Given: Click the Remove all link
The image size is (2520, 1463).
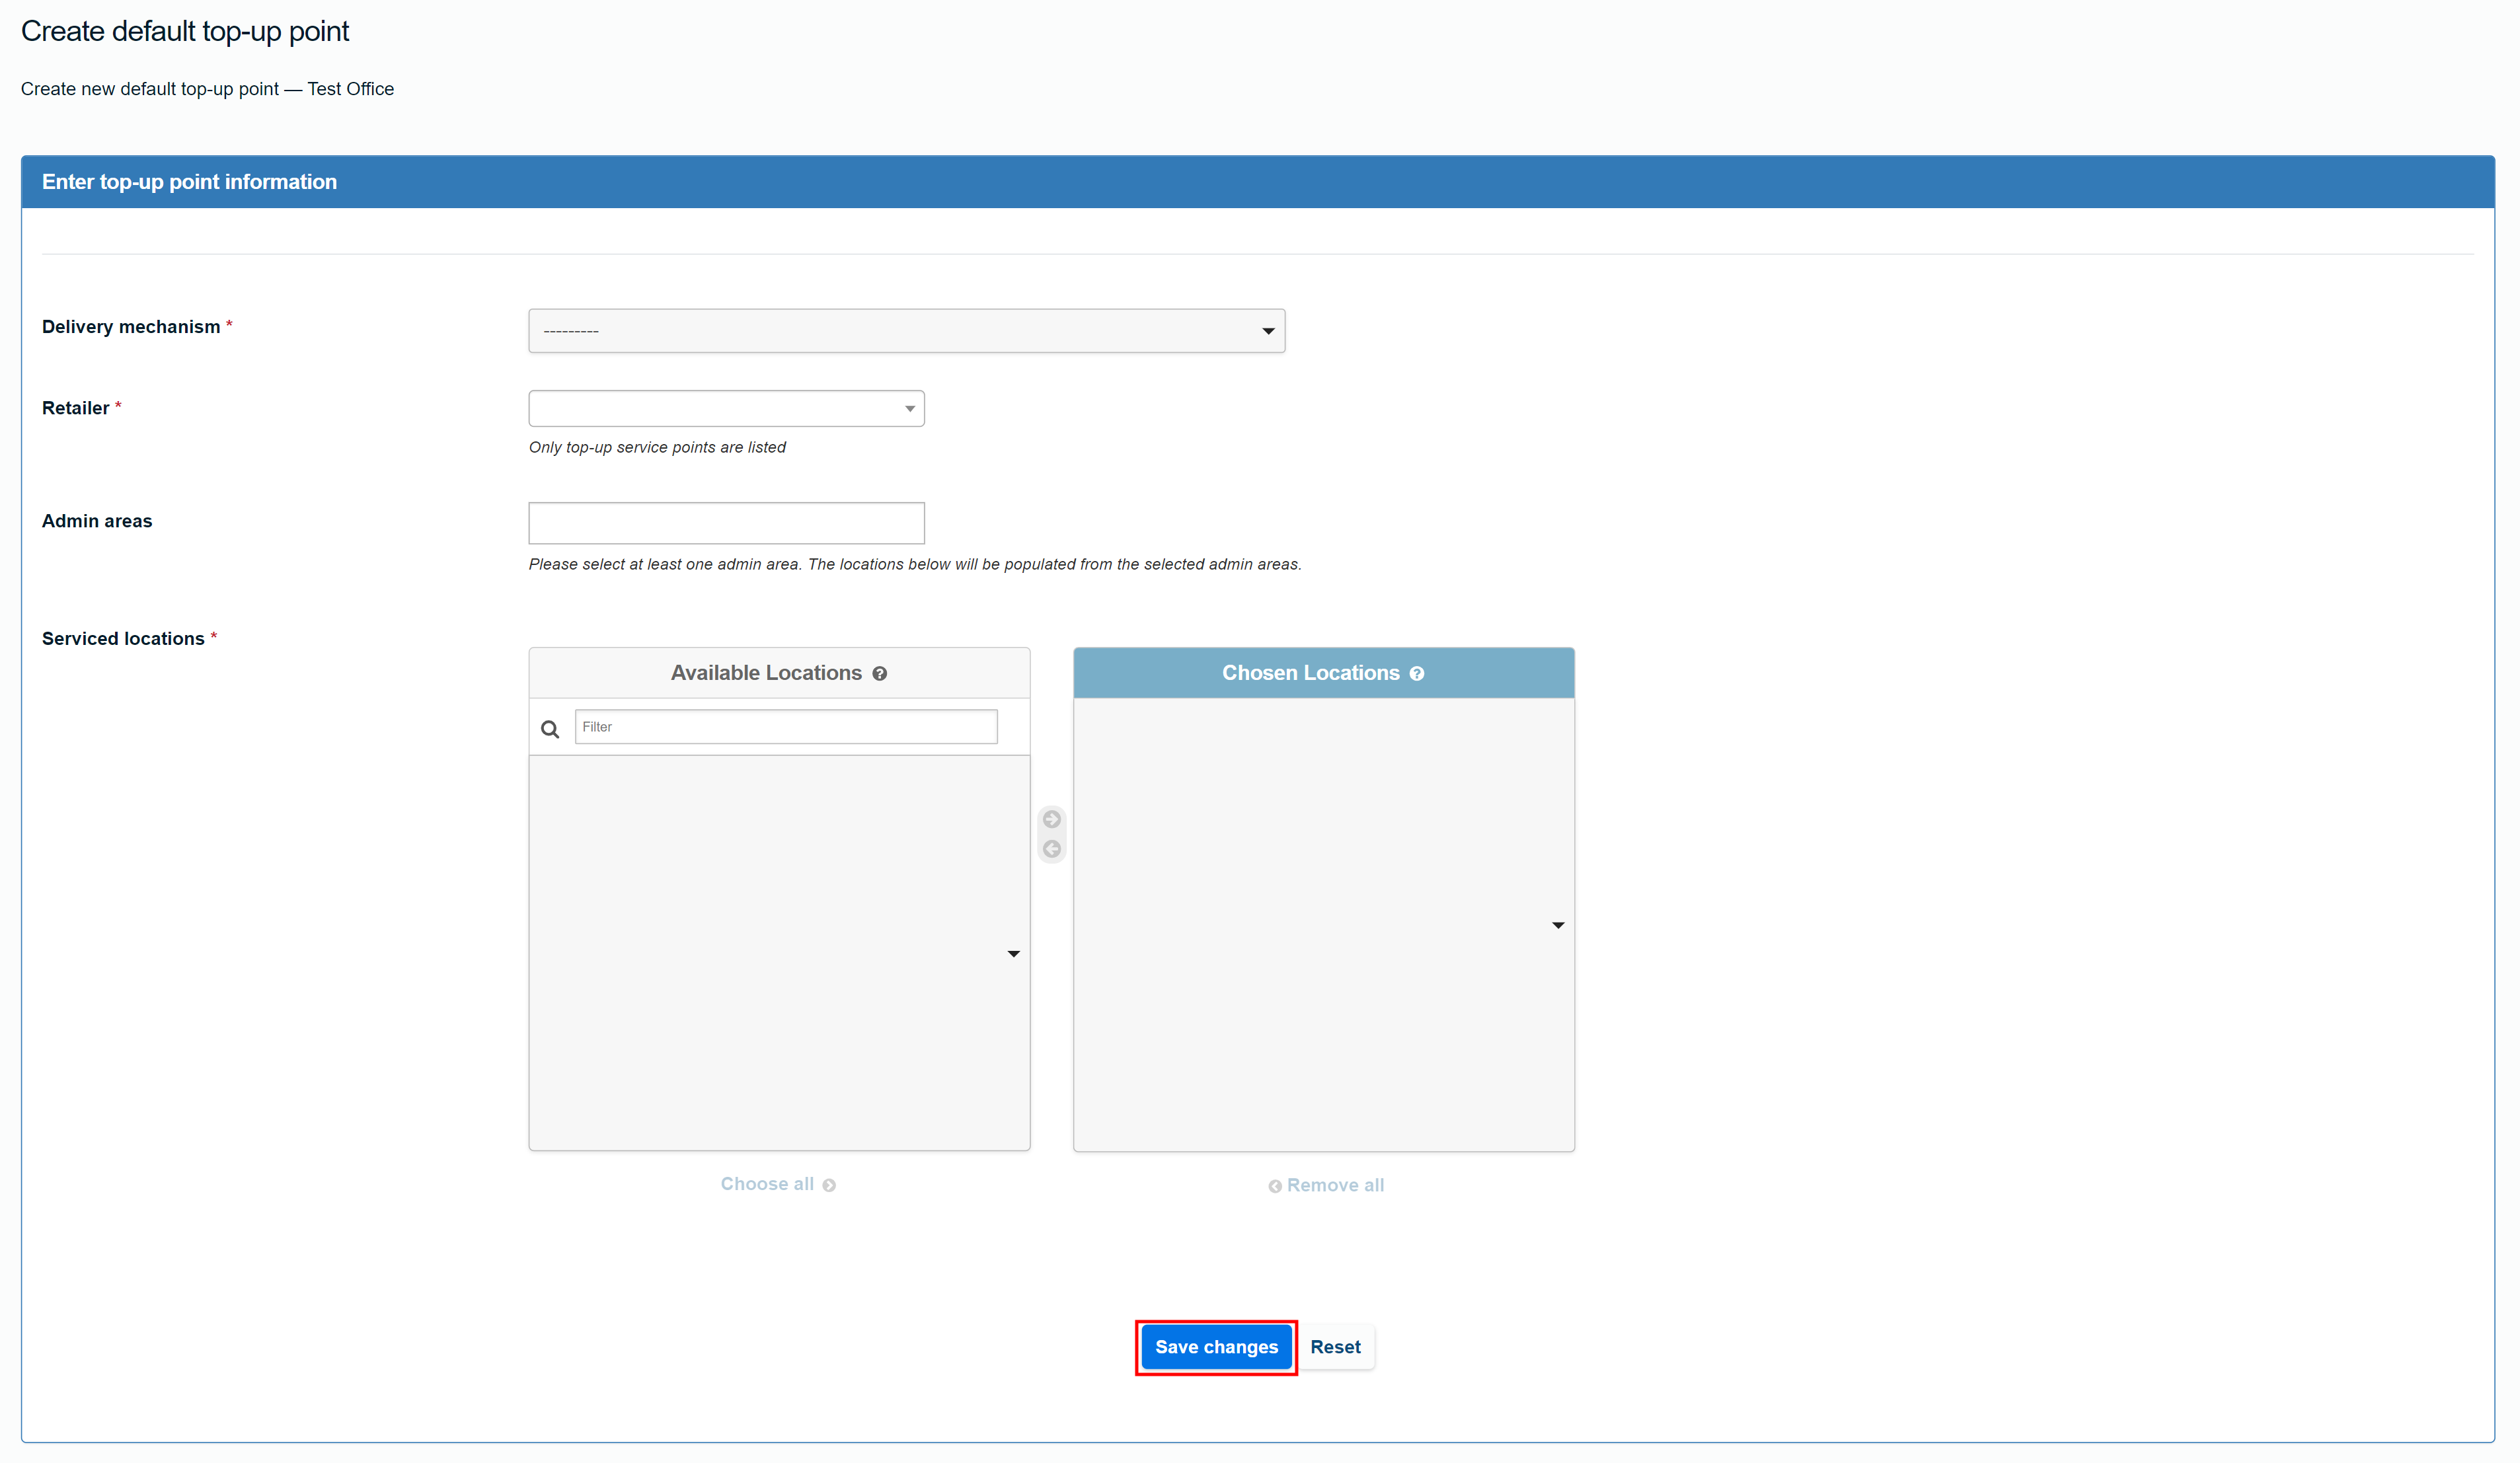Looking at the screenshot, I should [1326, 1185].
